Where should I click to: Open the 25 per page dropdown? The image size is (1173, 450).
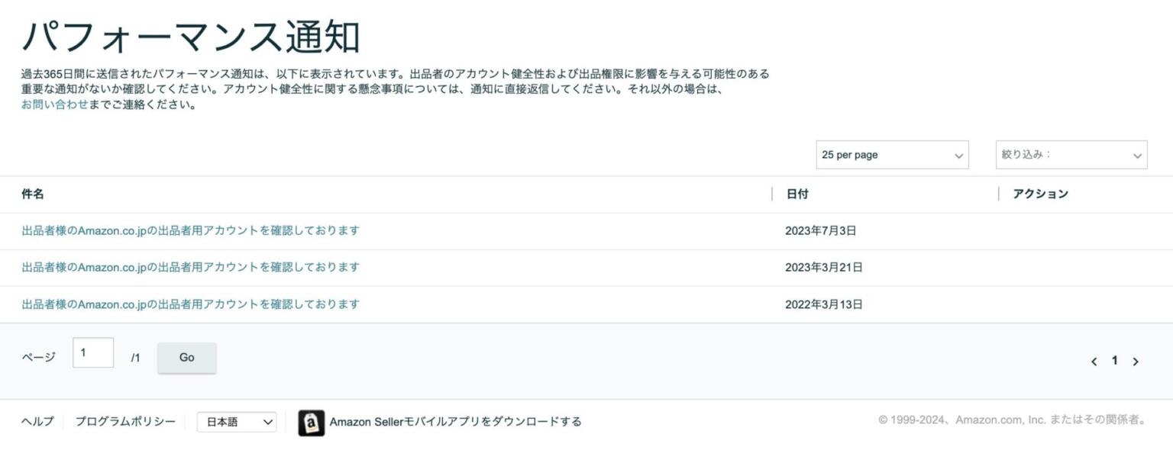pos(892,155)
